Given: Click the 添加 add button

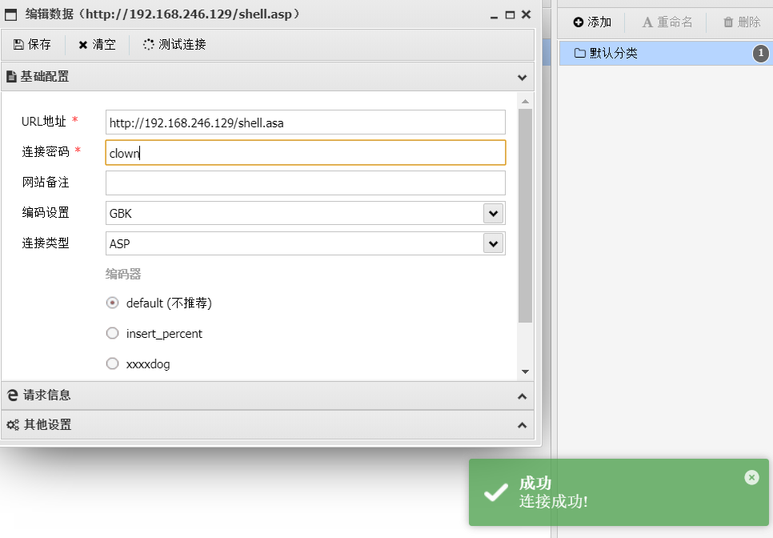Looking at the screenshot, I should pyautogui.click(x=592, y=22).
